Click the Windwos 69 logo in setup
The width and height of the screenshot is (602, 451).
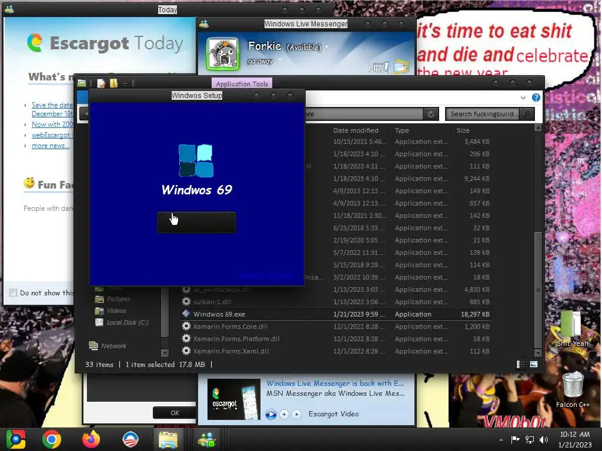click(196, 161)
